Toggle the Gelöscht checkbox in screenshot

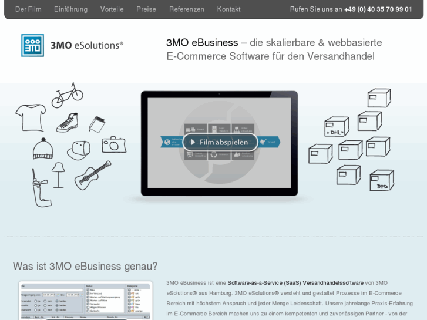(x=88, y=311)
